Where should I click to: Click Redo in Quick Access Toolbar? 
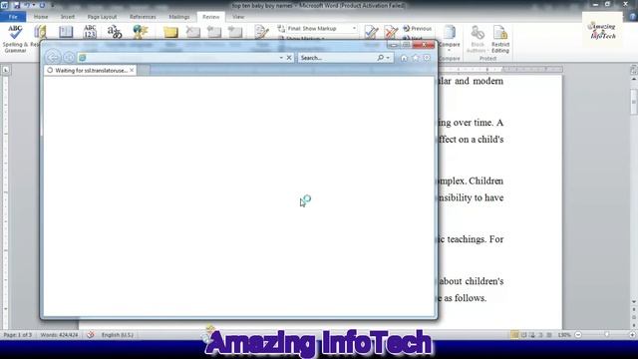point(42,5)
